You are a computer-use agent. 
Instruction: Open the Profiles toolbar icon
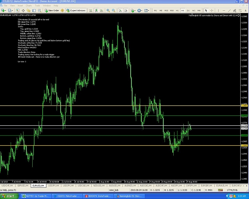coord(10,10)
